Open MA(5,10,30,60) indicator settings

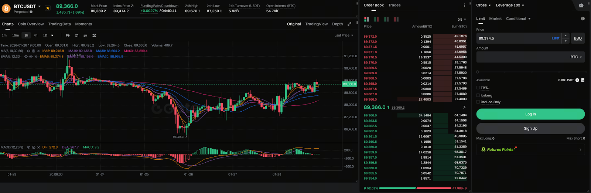click(x=34, y=51)
